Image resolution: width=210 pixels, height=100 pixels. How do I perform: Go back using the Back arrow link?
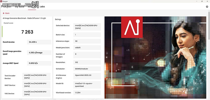pyautogui.click(x=6, y=13)
